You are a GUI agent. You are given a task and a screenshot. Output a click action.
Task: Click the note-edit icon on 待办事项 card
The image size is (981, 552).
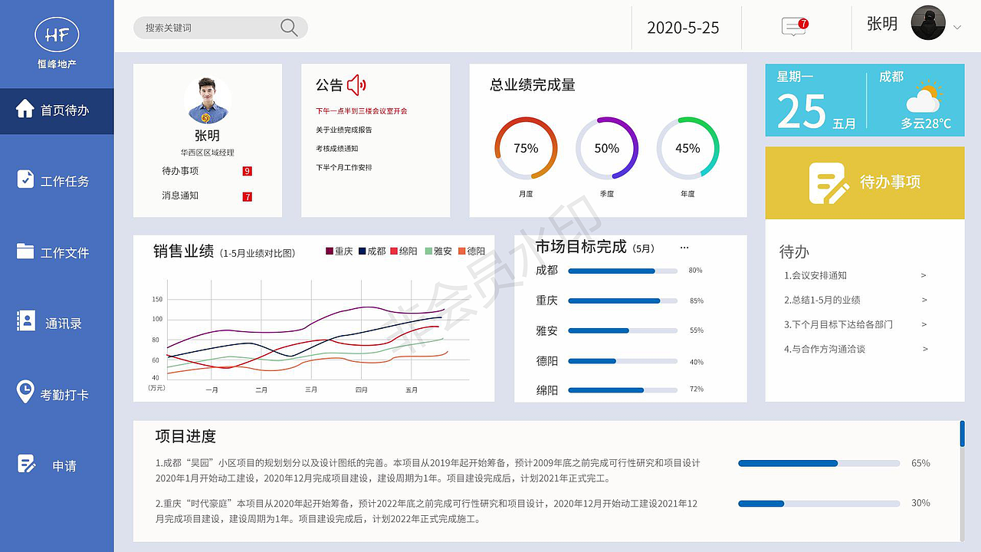pos(828,182)
